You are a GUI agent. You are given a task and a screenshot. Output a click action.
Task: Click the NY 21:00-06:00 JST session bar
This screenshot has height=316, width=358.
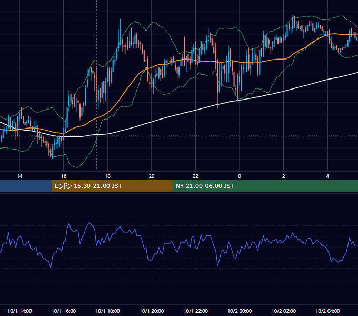265,186
